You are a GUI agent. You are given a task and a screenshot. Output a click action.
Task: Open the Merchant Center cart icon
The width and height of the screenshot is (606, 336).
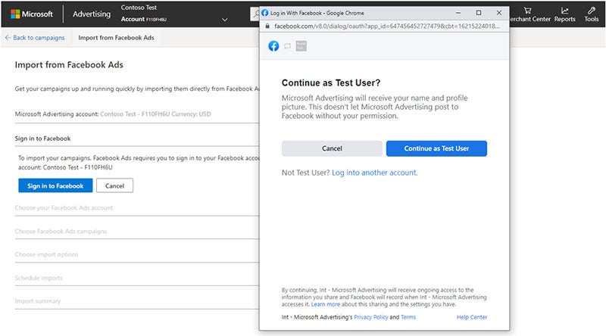click(527, 11)
